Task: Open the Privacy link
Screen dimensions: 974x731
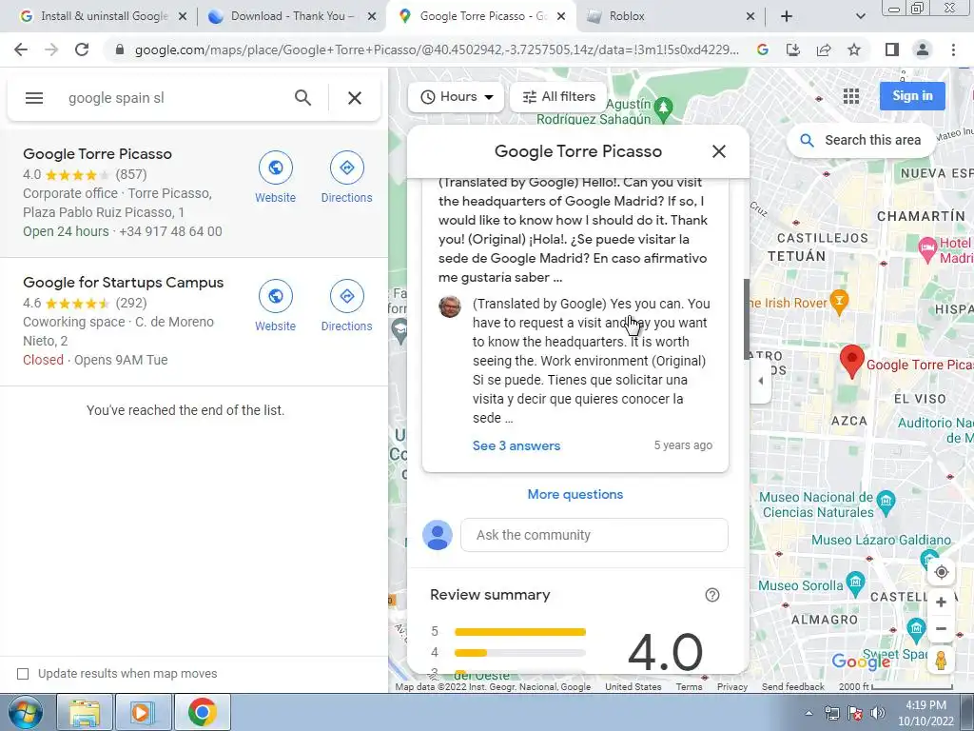Action: pyautogui.click(x=732, y=687)
